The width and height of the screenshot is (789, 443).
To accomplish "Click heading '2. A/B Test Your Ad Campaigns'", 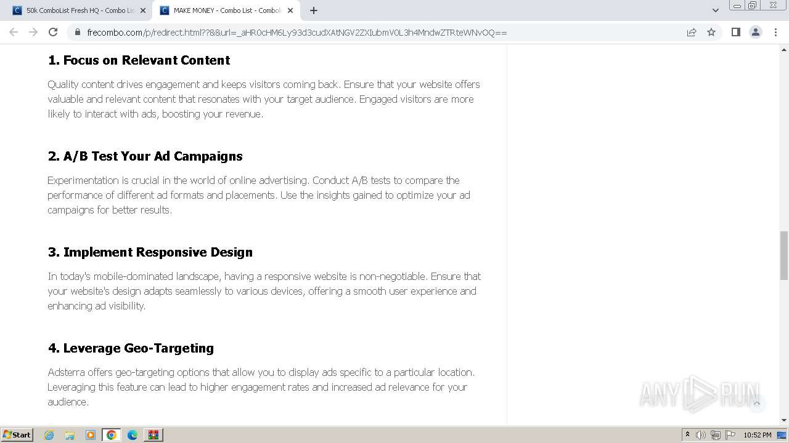I will 145,156.
